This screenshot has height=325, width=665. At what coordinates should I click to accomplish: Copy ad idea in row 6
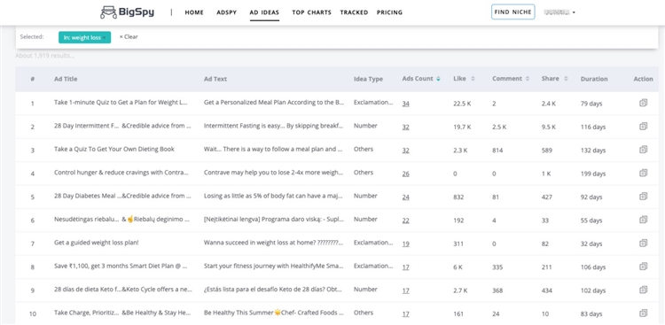coord(643,220)
